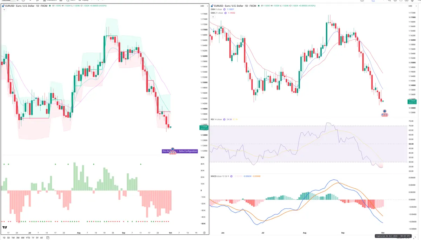
Task: Open the RSI 14 close settings icon
Action: pos(224,119)
